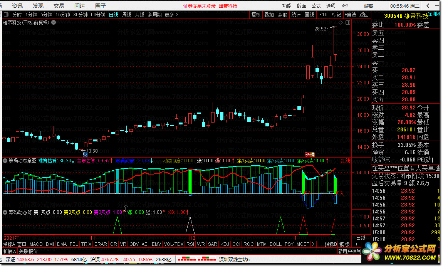Click the 游客 user label
The height and width of the screenshot is (267, 443).
[x=369, y=6]
